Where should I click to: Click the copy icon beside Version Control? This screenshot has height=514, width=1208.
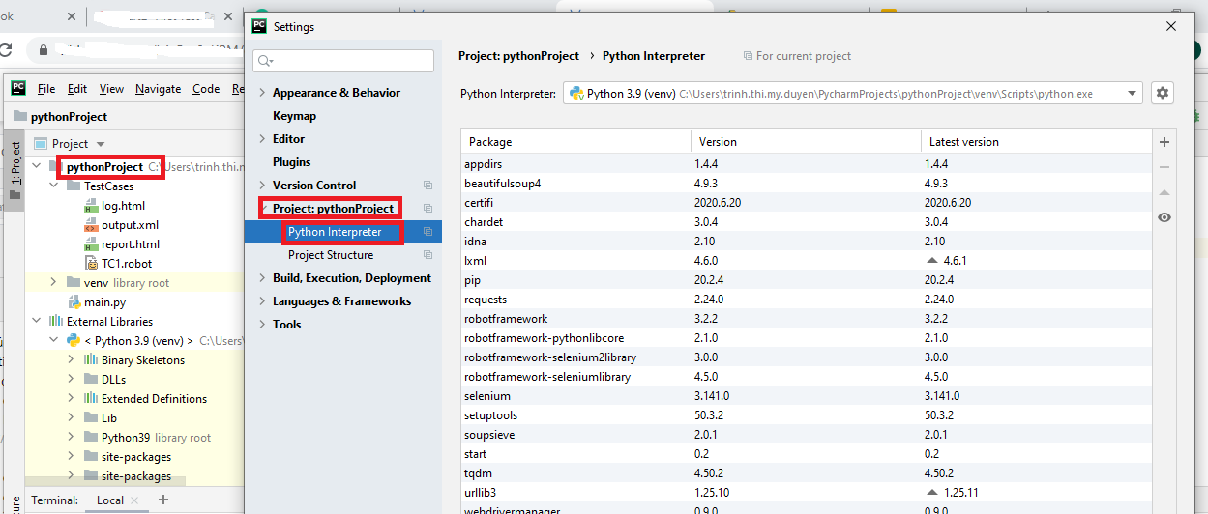coord(427,186)
